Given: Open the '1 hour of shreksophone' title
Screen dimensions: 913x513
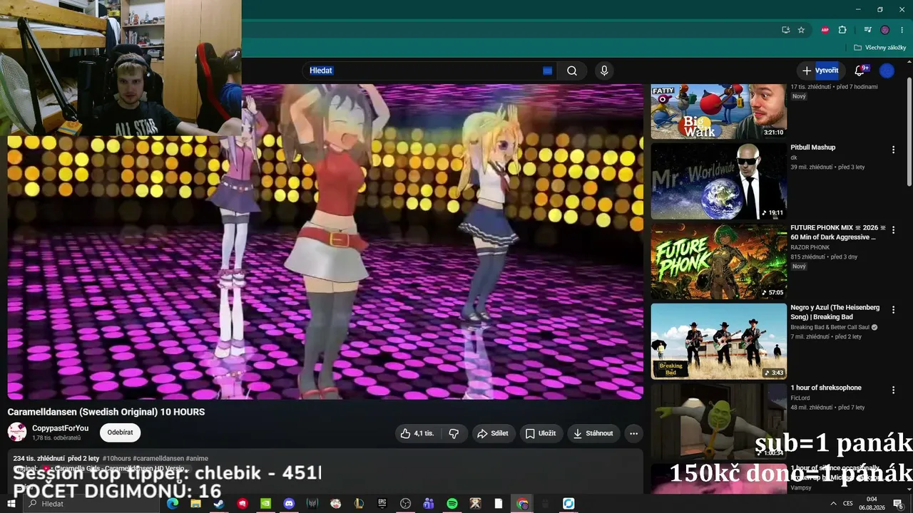Looking at the screenshot, I should [826, 388].
